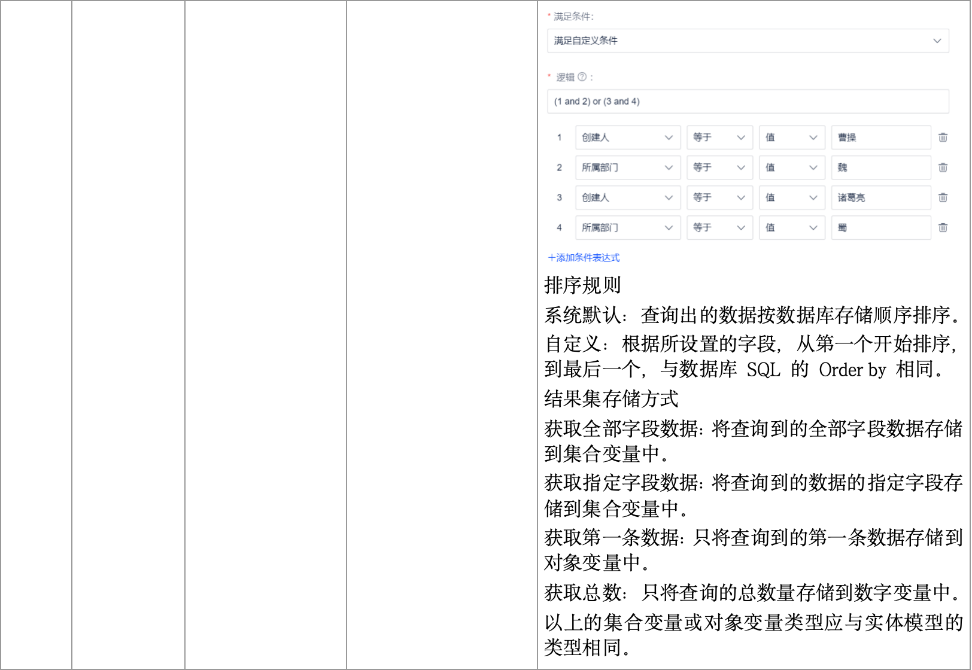Click the text 系统默认
Image resolution: width=972 pixels, height=670 pixels.
coord(582,315)
